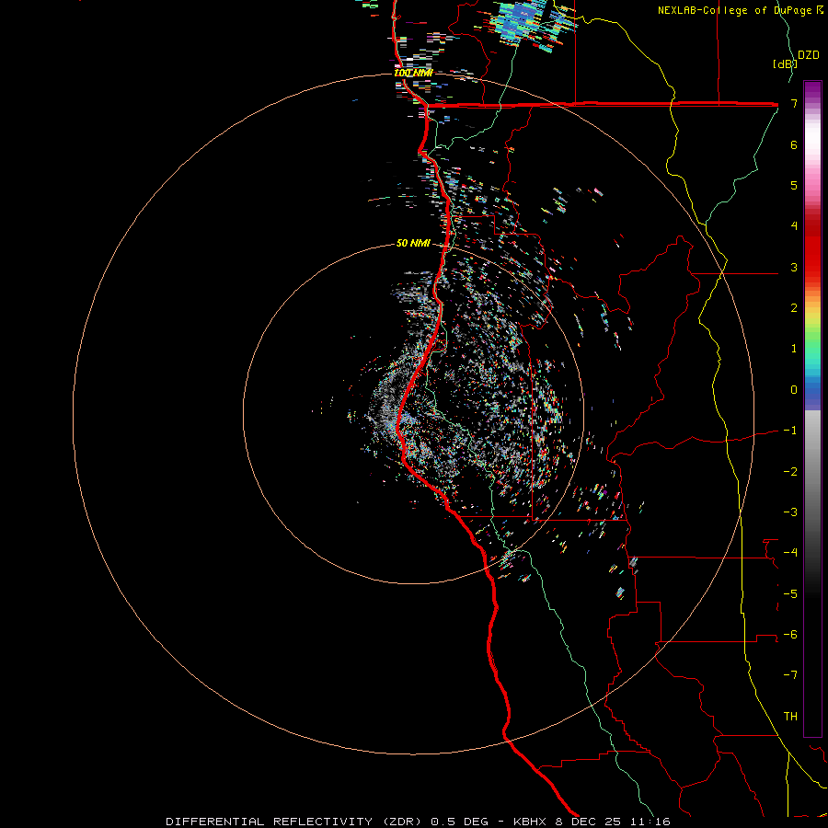
Task: Click the -1 value on the color scale
Action: (x=790, y=431)
